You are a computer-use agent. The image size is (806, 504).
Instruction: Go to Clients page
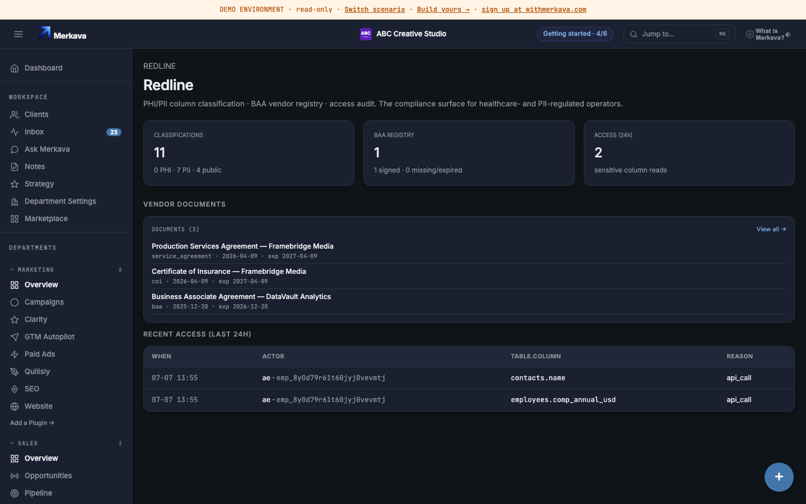tap(65, 115)
